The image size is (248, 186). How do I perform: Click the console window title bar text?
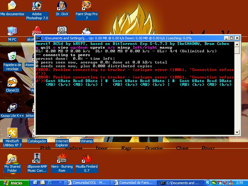click(117, 38)
